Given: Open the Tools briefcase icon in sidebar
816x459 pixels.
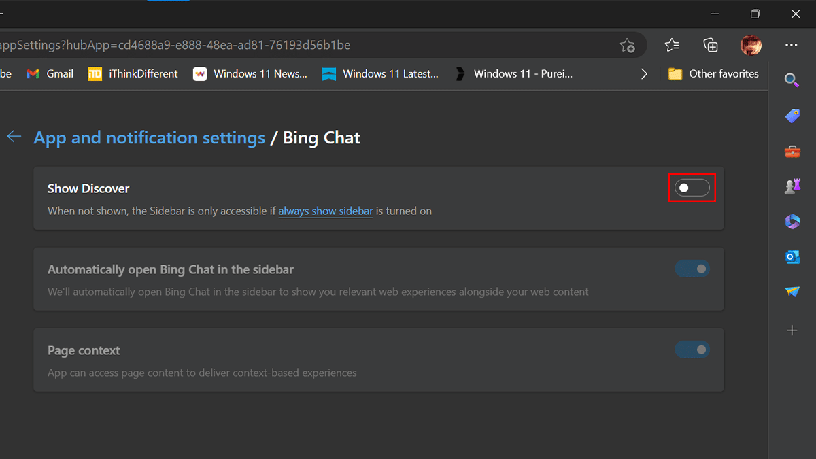Looking at the screenshot, I should 792,152.
